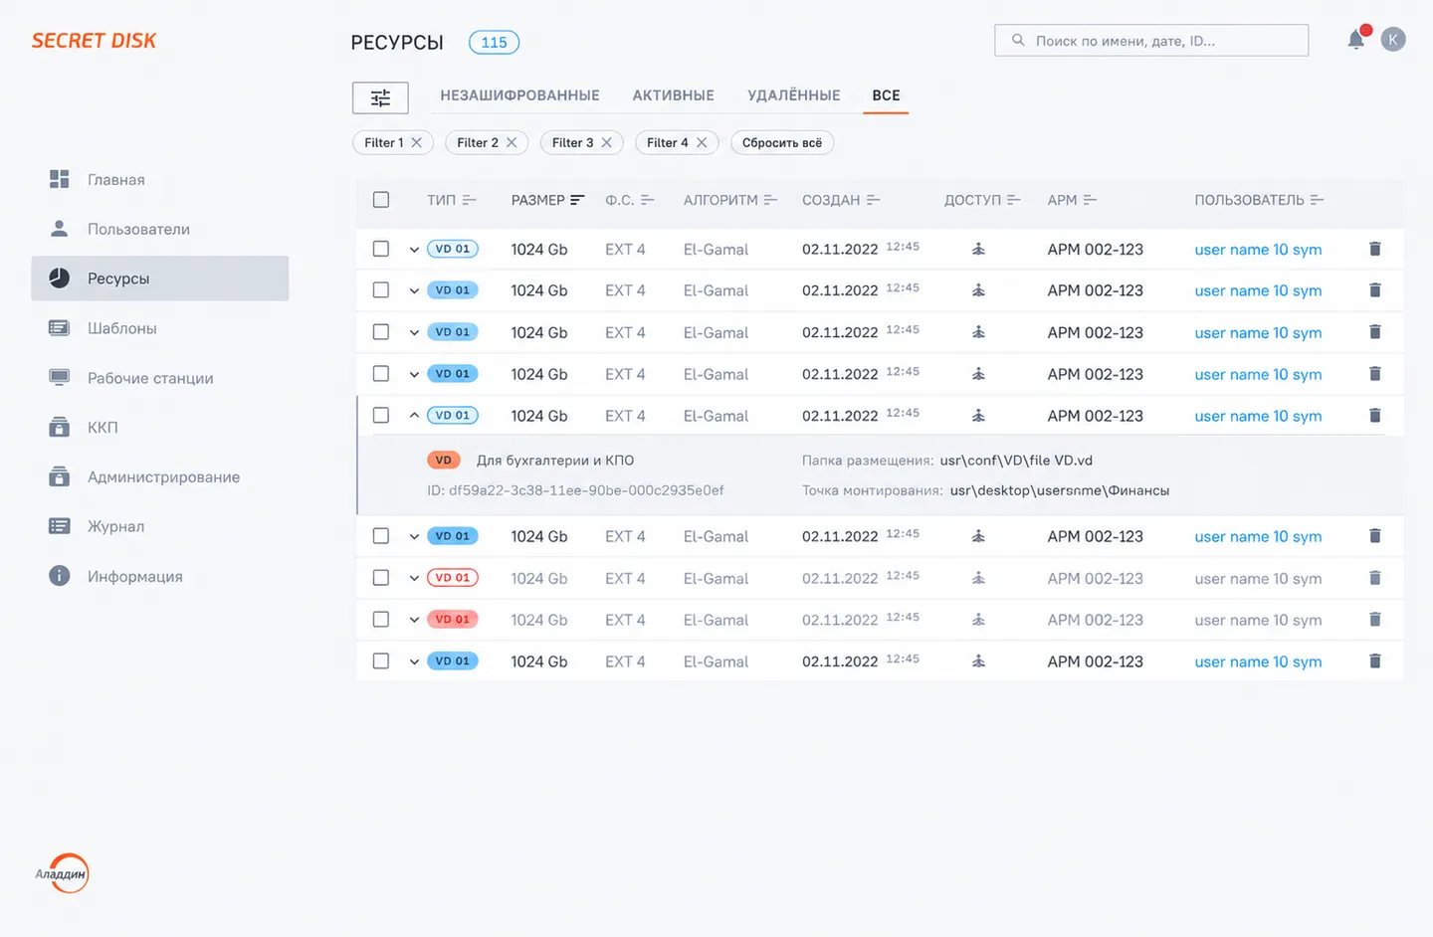Click the sort control next to ТИП
The image size is (1433, 937).
pyautogui.click(x=470, y=200)
